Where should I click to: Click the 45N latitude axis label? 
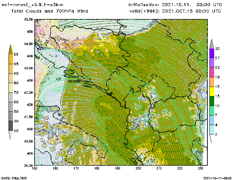[30, 32]
